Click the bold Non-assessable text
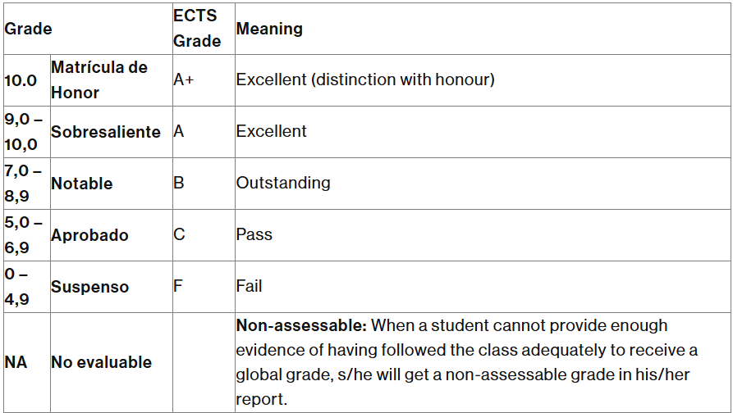The height and width of the screenshot is (413, 733). pyautogui.click(x=301, y=326)
